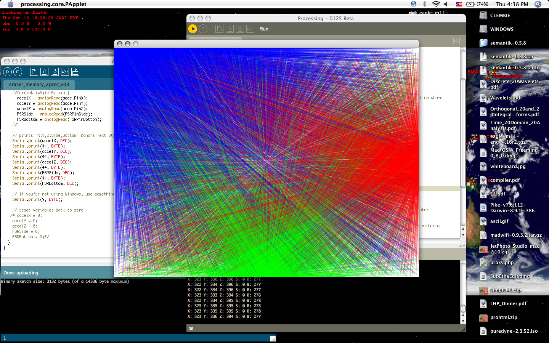This screenshot has width=549, height=343.
Task: Click the Processing editor vertical scrollbar thumb
Action: pyautogui.click(x=463, y=133)
